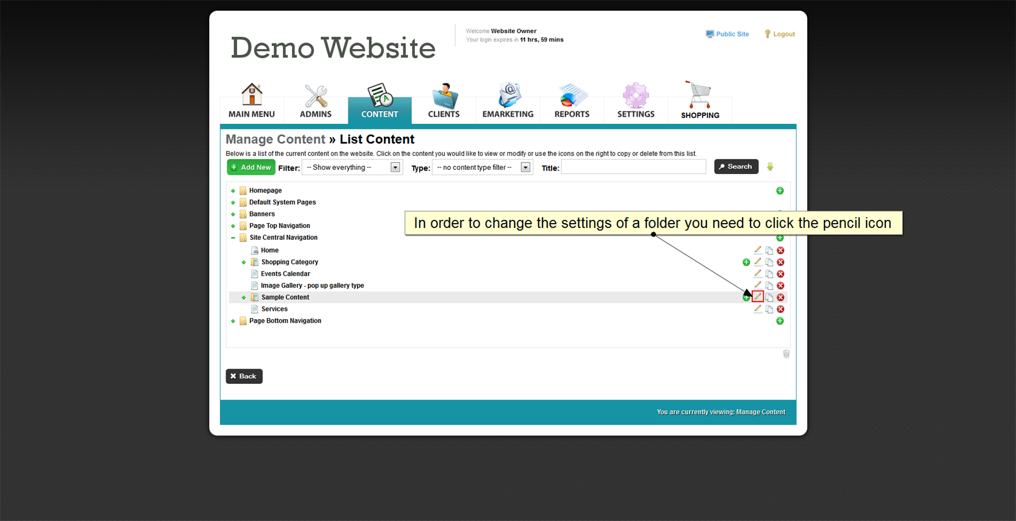Click the green down arrow next to Search

pos(770,167)
